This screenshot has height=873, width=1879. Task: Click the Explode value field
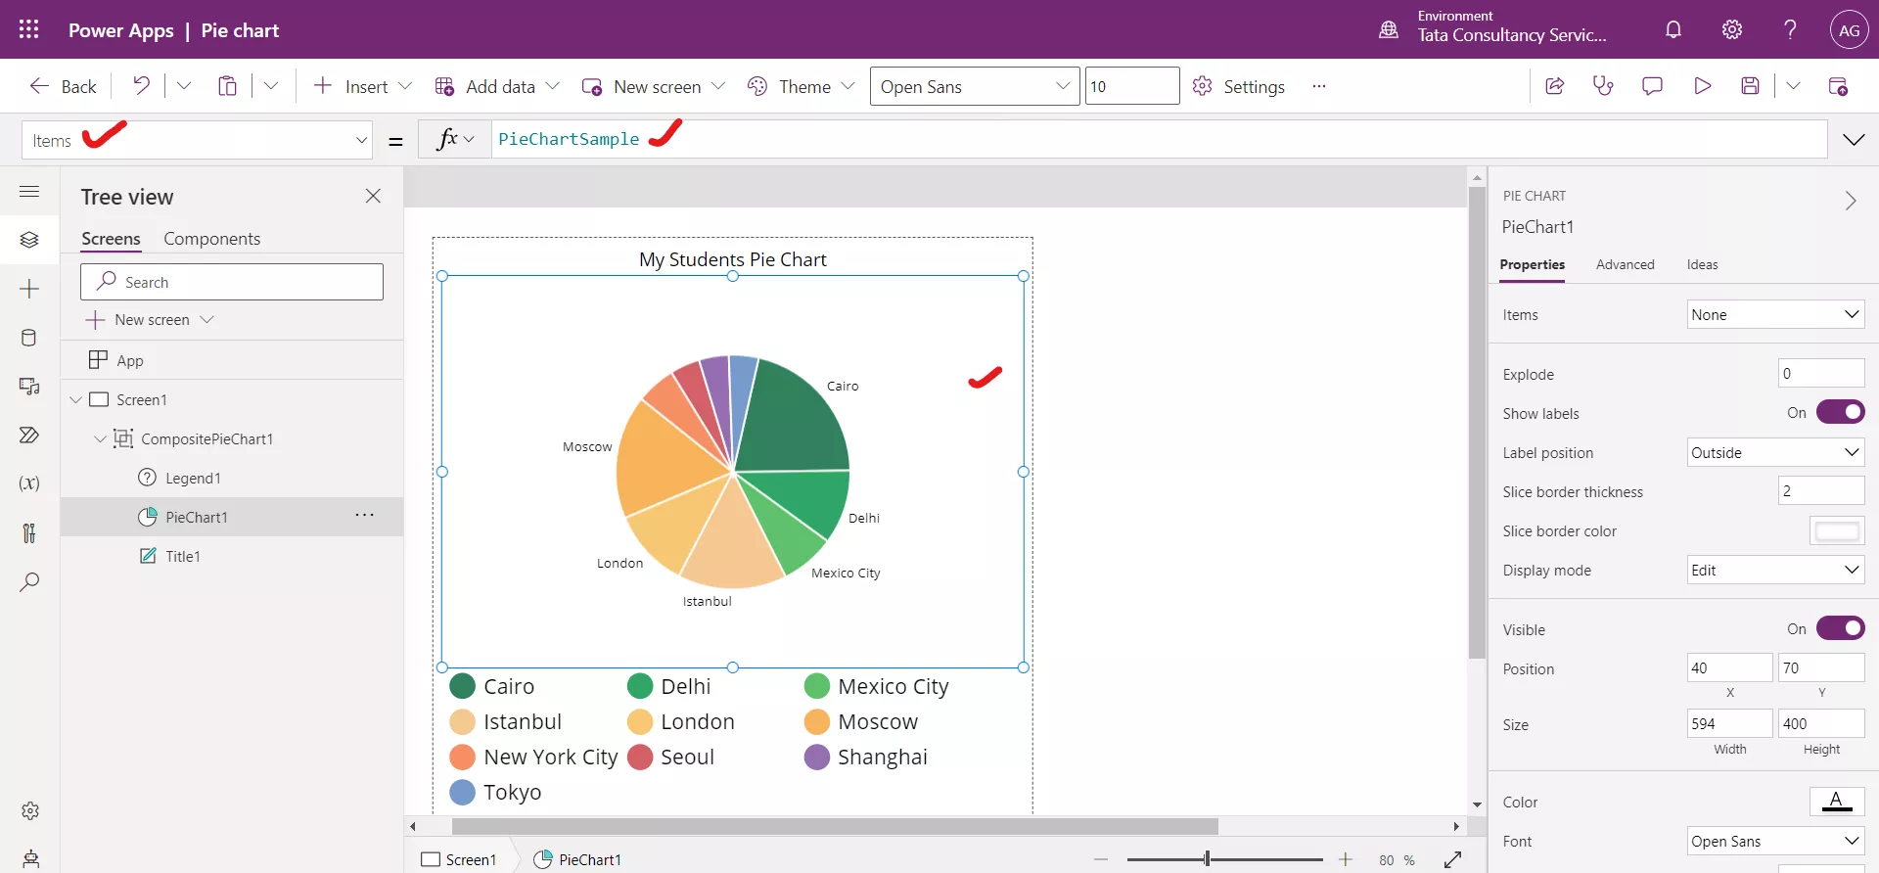point(1821,373)
